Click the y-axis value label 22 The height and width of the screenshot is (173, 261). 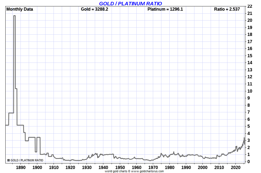(250, 6)
